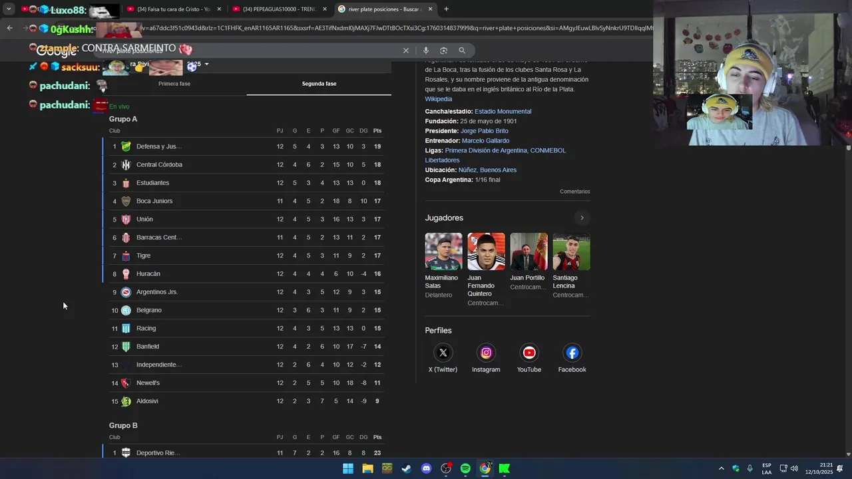Click Aldosivi club crest

click(x=126, y=401)
